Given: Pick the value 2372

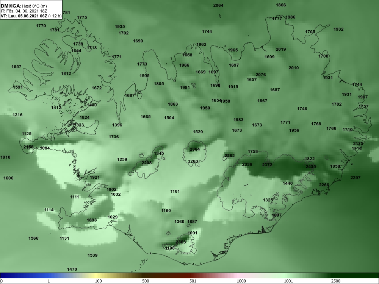Looking at the screenshot, I should (267, 165).
